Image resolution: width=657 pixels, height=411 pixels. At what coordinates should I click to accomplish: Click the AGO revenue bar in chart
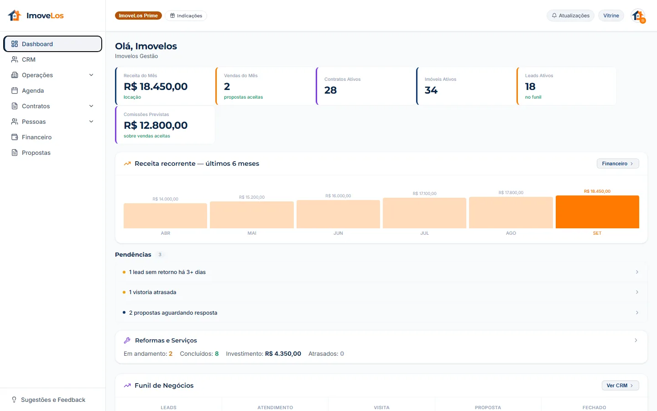click(511, 212)
